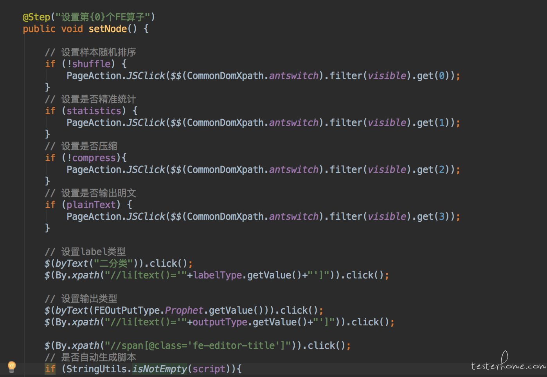Click the comment '设置label类型'
The height and width of the screenshot is (377, 547).
(93, 252)
